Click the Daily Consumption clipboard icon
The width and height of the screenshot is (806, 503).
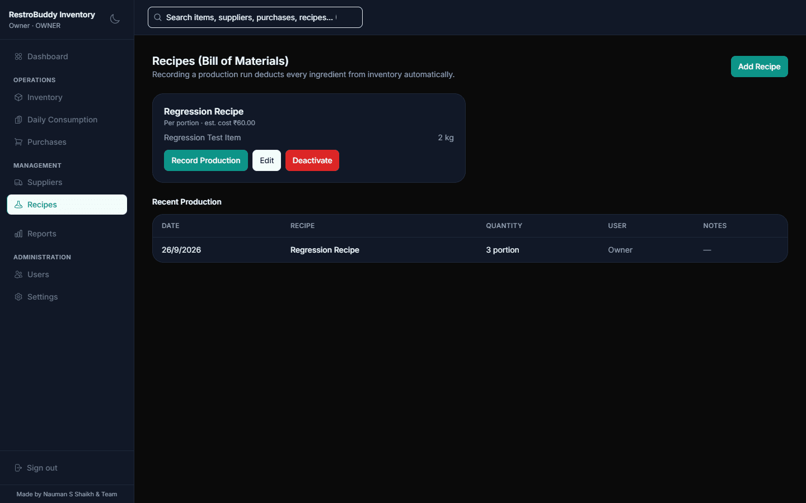click(18, 120)
